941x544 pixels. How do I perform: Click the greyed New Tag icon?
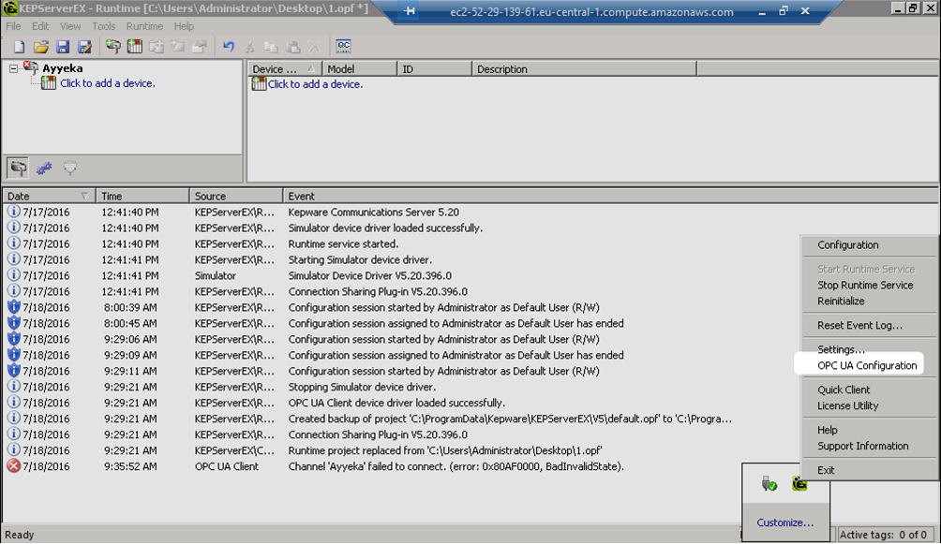pos(178,47)
